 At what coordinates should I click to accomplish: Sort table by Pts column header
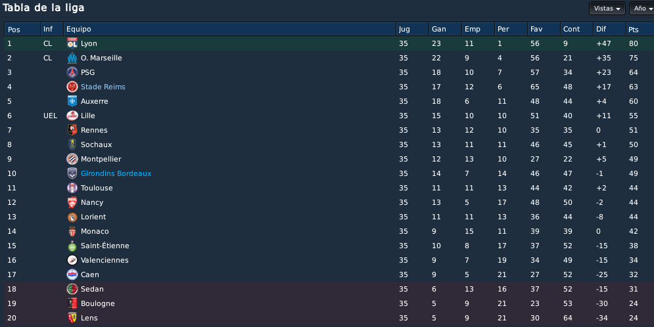tap(640, 29)
